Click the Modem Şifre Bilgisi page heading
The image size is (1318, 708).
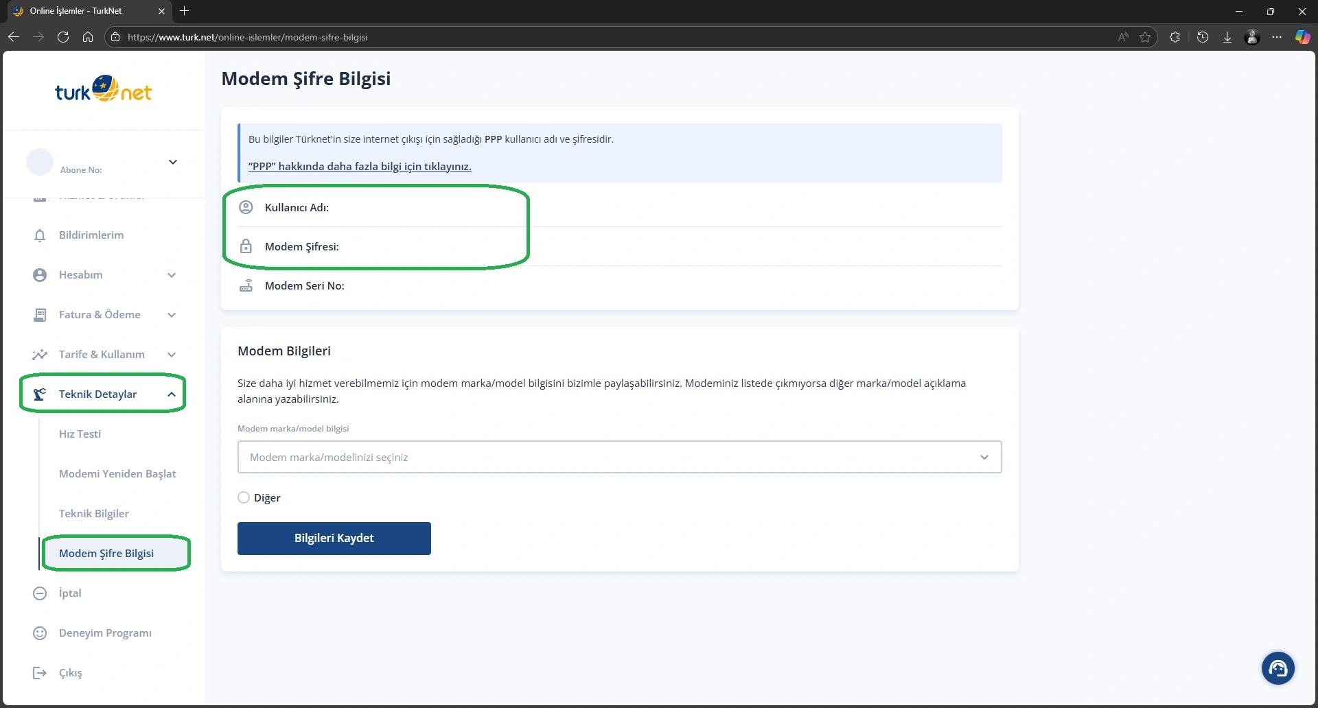pos(305,79)
